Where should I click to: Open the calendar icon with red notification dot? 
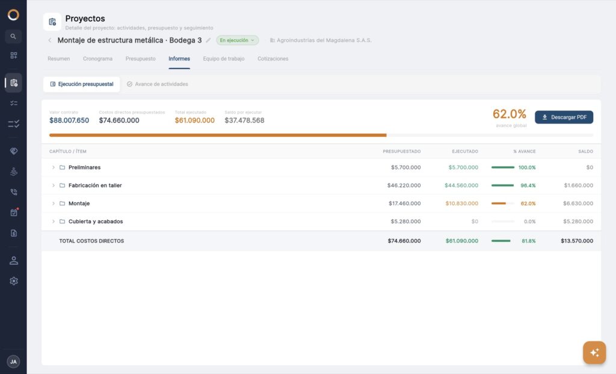coord(13,212)
